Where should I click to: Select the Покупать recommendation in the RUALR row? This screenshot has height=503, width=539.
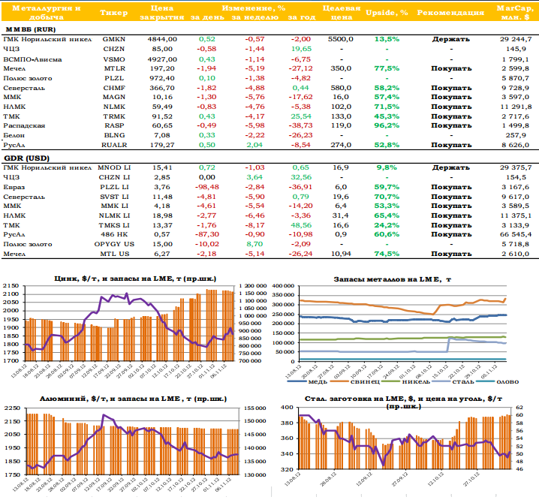coord(451,145)
